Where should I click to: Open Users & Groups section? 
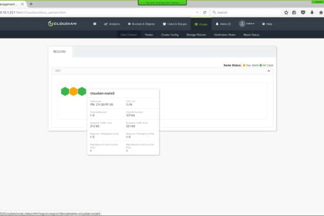175,24
